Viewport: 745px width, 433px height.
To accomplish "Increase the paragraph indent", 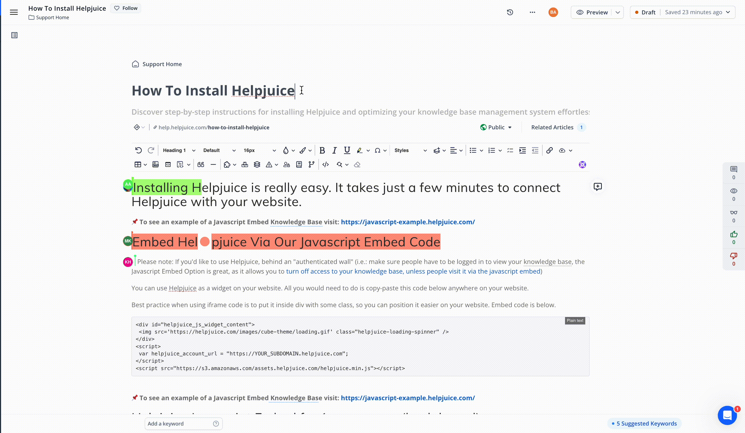I will click(x=522, y=150).
